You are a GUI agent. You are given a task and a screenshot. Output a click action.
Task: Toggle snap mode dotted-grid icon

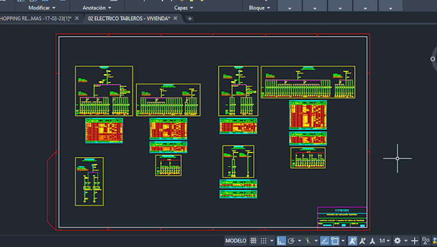pyautogui.click(x=263, y=241)
